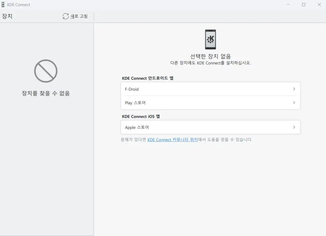Click the 새로 고침 refresh label

79,16
